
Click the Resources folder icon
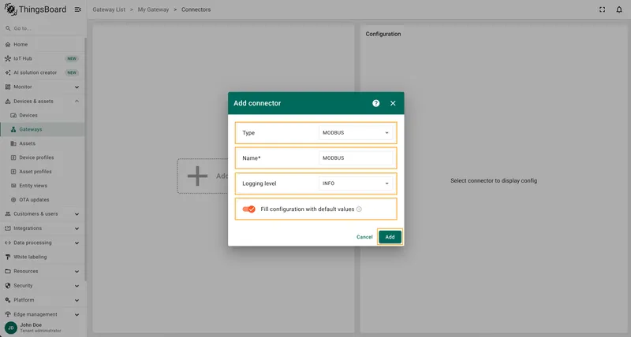click(8, 271)
